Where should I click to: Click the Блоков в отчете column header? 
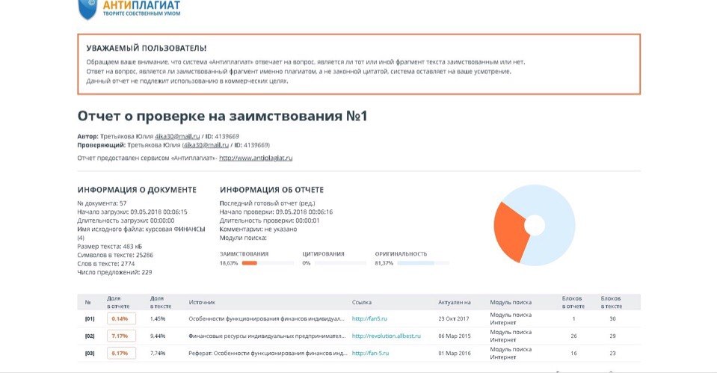coord(573,302)
